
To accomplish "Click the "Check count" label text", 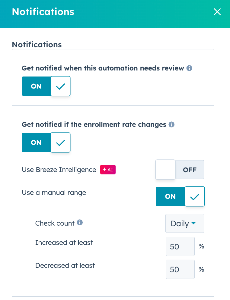I will 55,223.
